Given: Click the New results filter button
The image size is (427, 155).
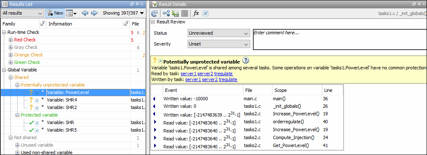Looking at the screenshot, I should click(x=55, y=13).
